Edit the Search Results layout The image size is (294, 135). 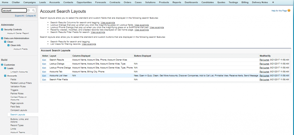(44, 60)
